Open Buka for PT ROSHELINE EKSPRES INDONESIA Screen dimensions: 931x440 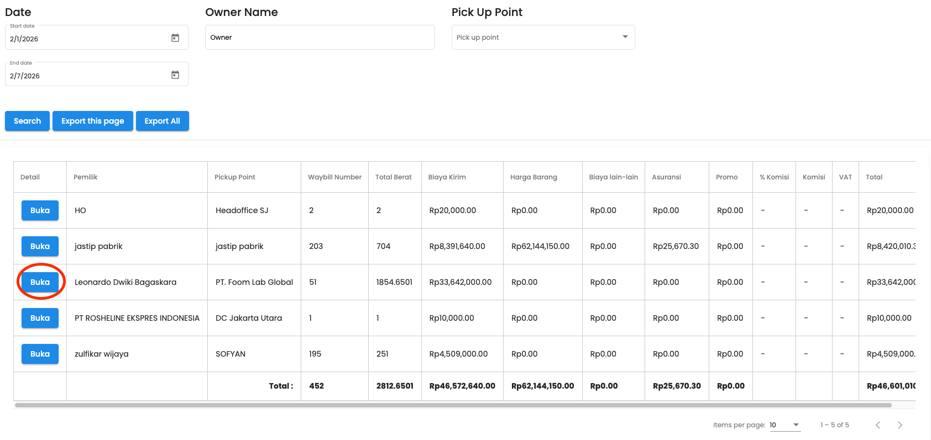click(x=40, y=318)
